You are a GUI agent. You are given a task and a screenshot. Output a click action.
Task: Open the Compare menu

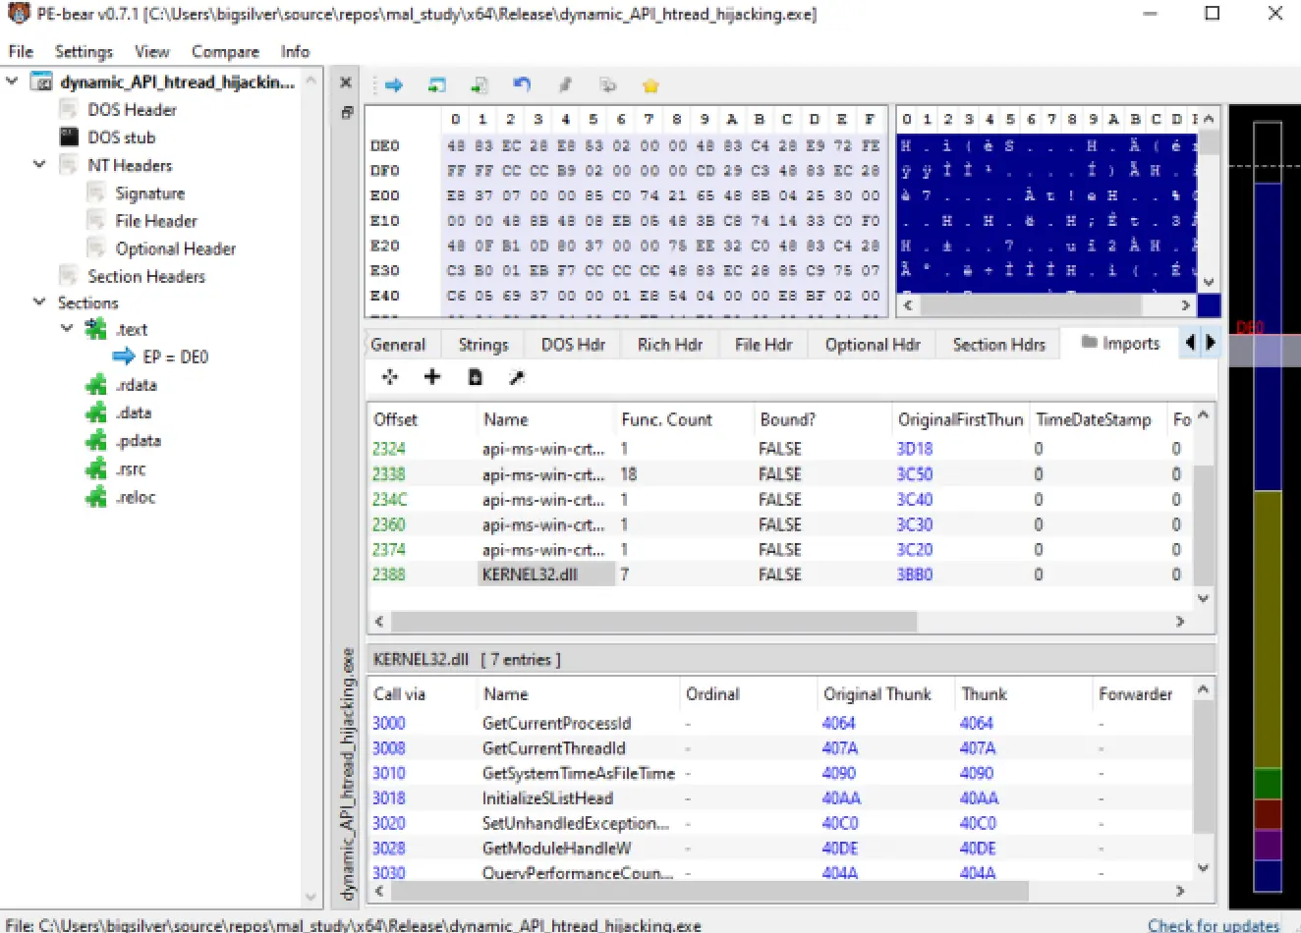(x=225, y=51)
